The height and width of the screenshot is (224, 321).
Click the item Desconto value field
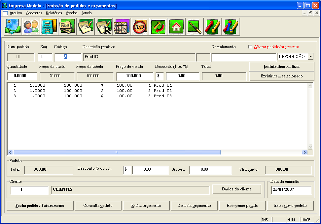tap(183, 76)
